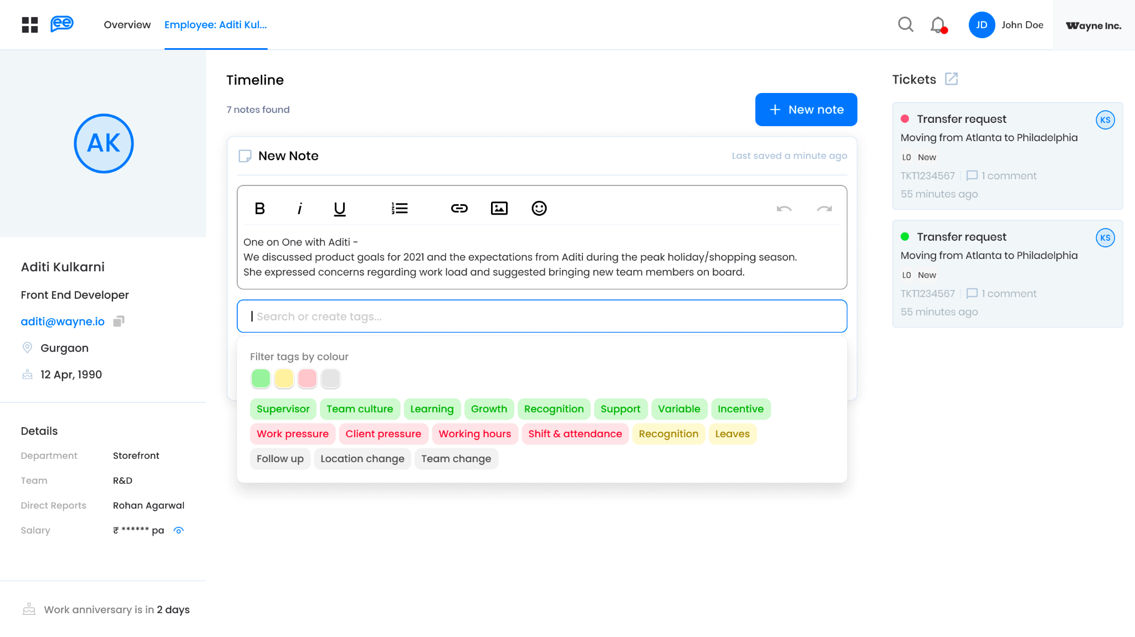Viewport: 1135px width, 637px height.
Task: Filter tags by green colour
Action: 260,379
